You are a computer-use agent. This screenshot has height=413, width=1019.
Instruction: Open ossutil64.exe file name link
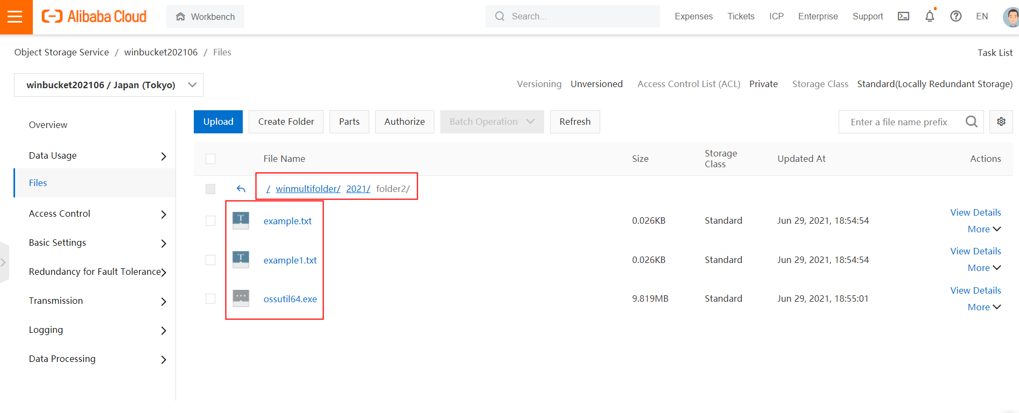tap(290, 299)
